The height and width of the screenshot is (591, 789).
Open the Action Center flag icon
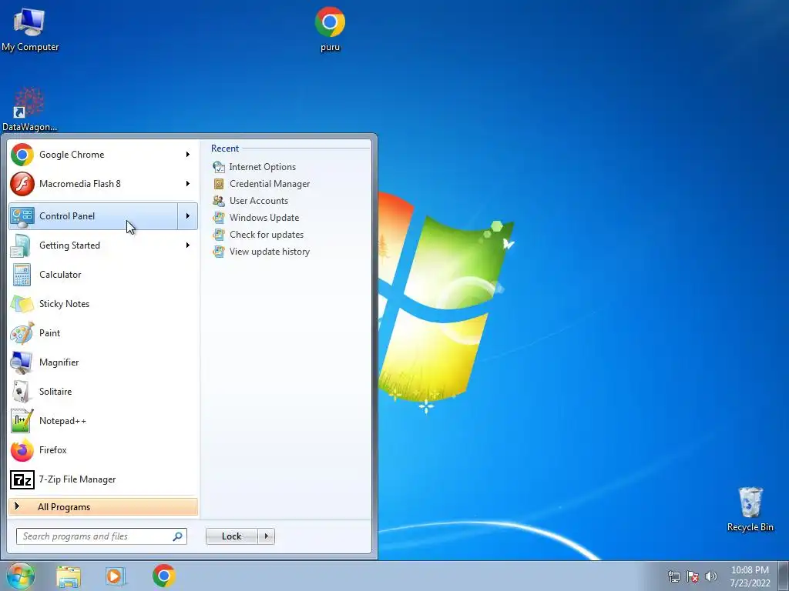tap(693, 576)
